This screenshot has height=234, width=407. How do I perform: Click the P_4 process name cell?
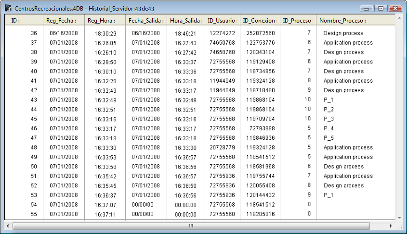click(328, 128)
